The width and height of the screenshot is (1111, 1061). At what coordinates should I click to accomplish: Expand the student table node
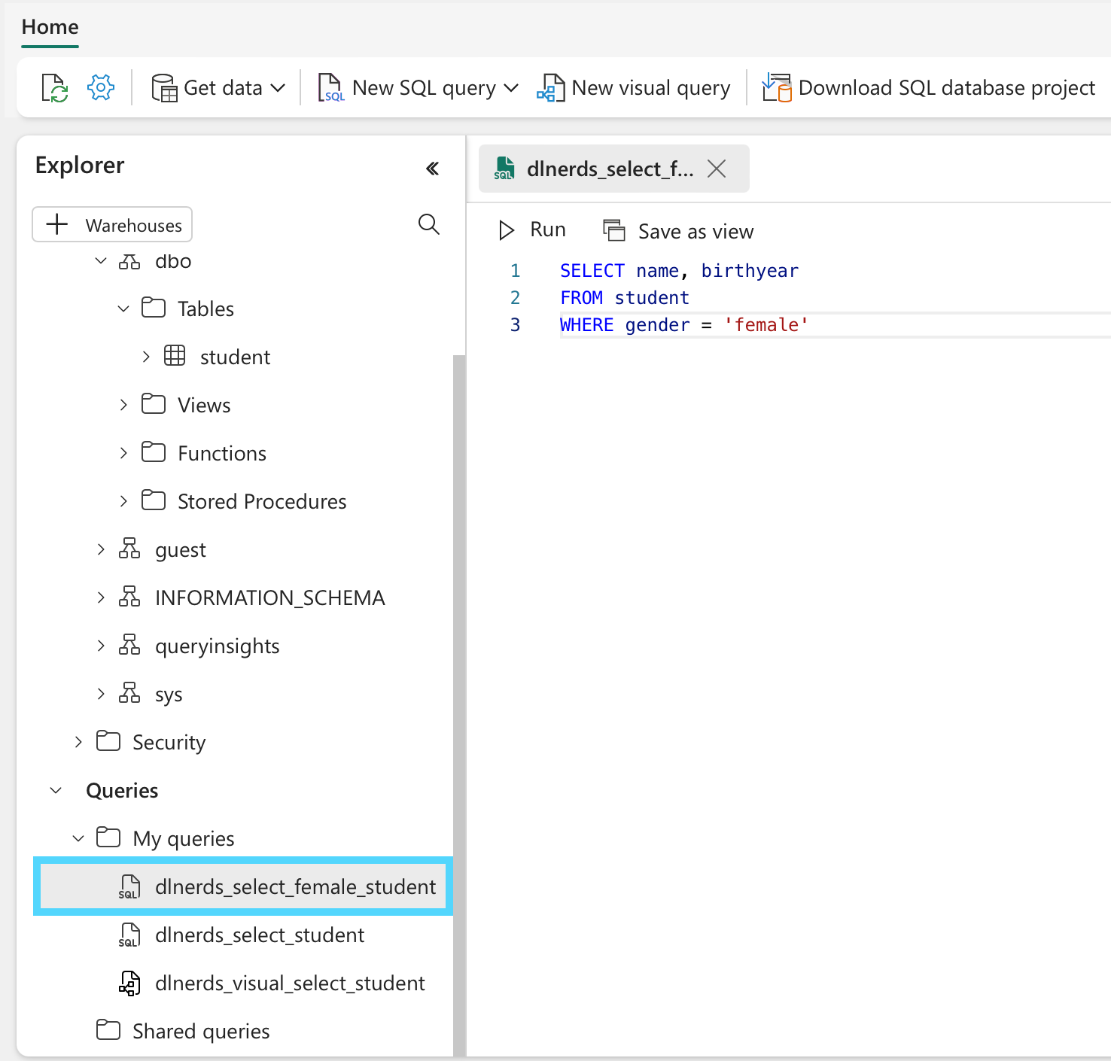[x=146, y=357]
